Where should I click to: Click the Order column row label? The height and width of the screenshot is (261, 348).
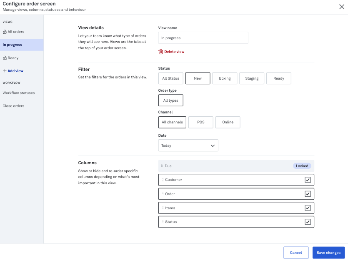point(170,194)
